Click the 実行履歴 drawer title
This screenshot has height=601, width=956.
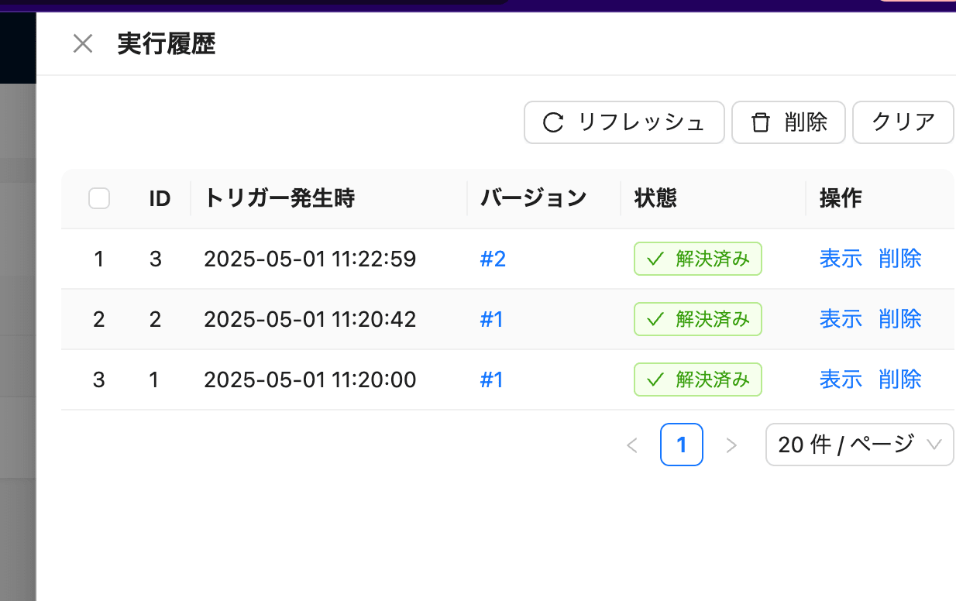point(166,44)
